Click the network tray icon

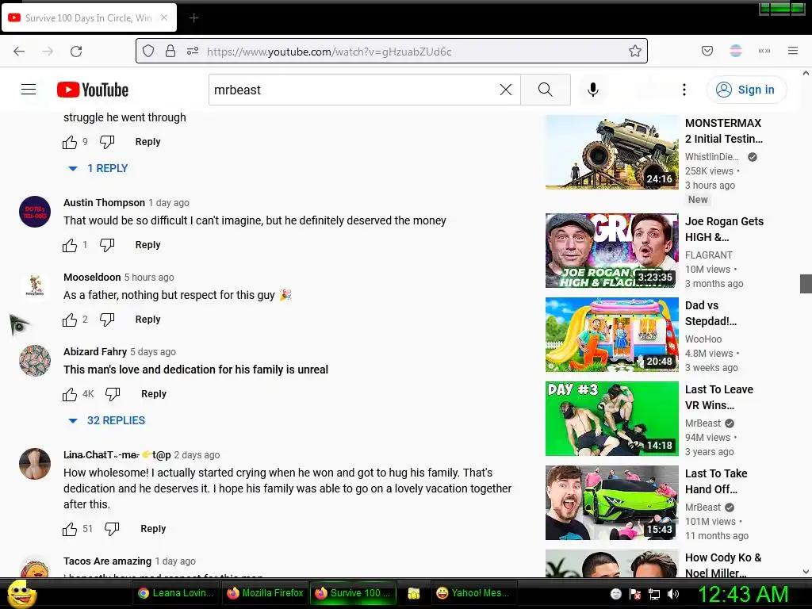pos(654,594)
